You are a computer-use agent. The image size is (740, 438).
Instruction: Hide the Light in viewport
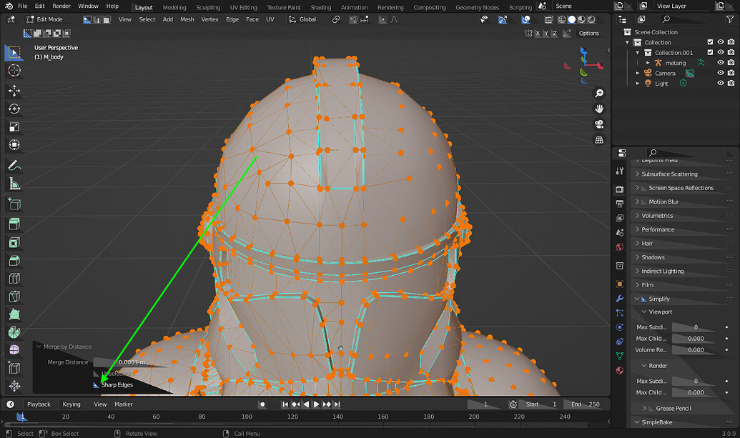720,83
